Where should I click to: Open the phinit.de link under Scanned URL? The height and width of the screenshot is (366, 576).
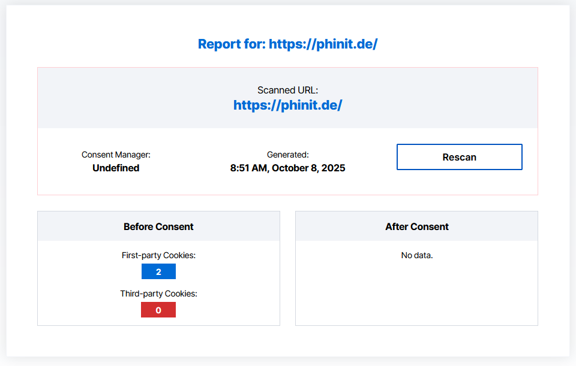(x=287, y=105)
